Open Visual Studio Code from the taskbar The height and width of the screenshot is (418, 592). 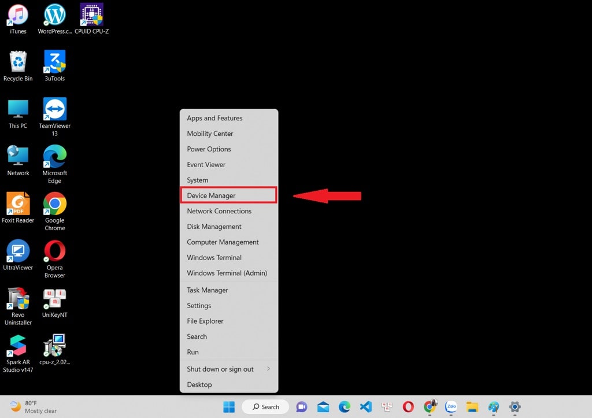[365, 407]
